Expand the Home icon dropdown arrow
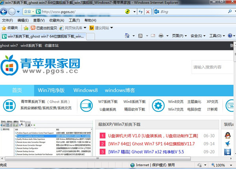236x169 pixels. [x=133, y=36]
